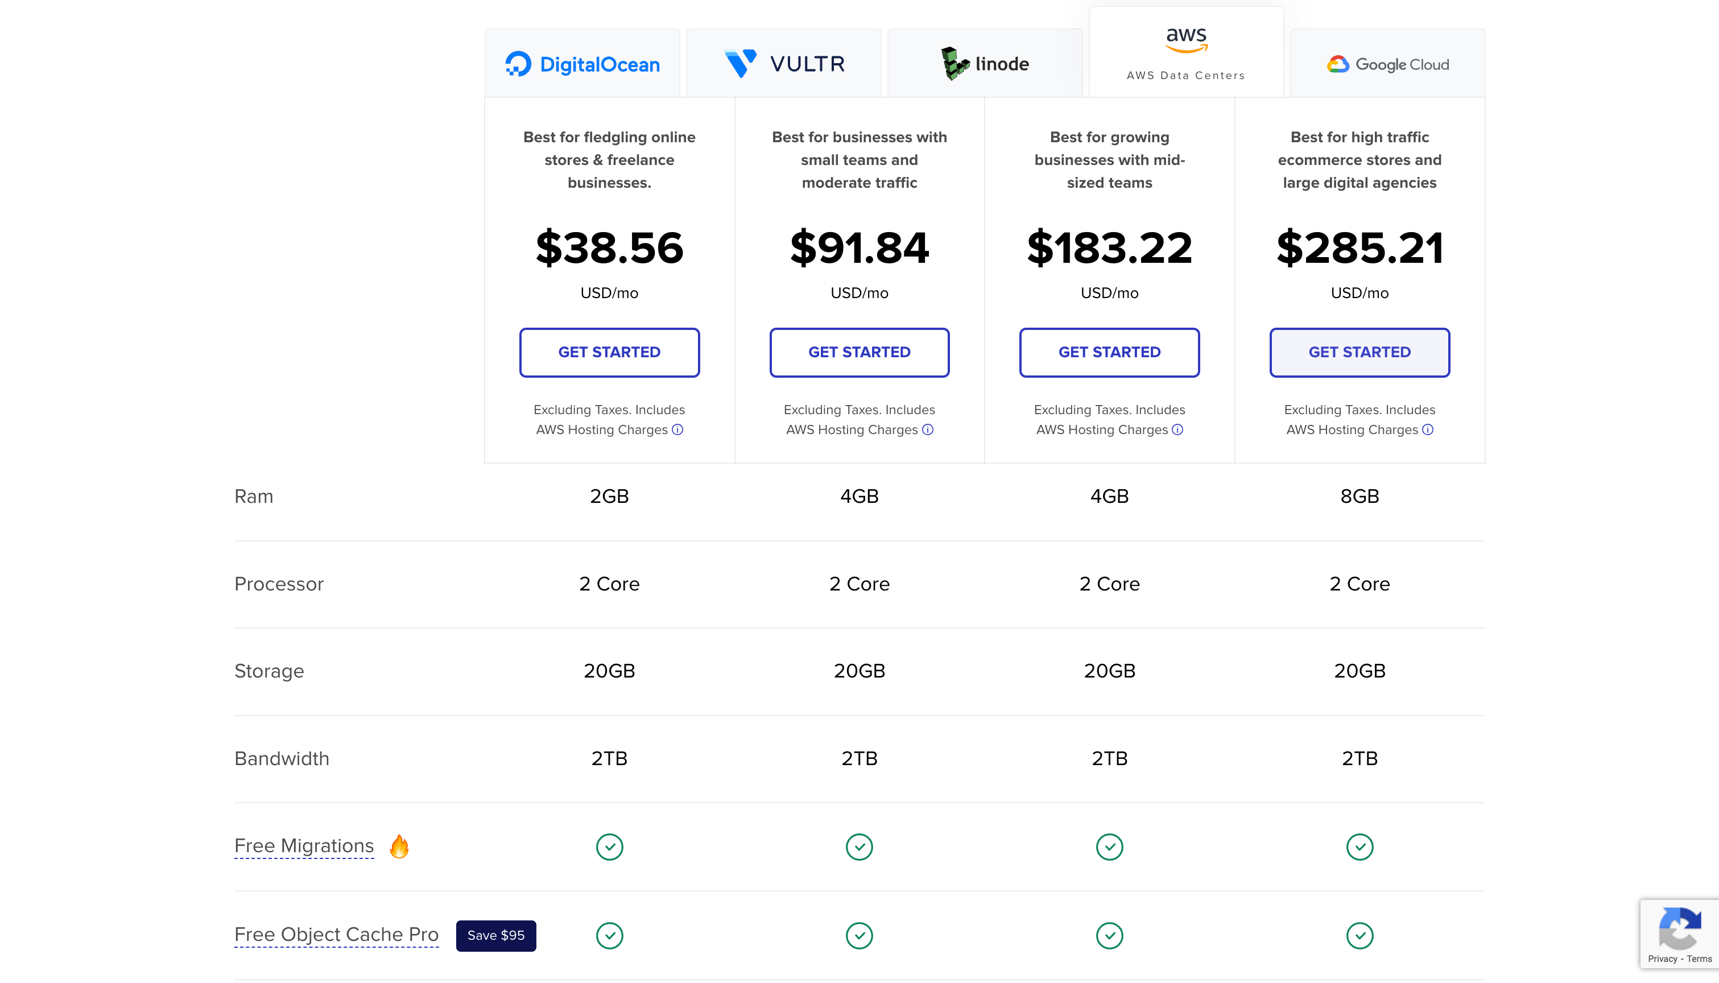Click 'Best for growing businesses' description
This screenshot has height=983, width=1719.
(1110, 160)
